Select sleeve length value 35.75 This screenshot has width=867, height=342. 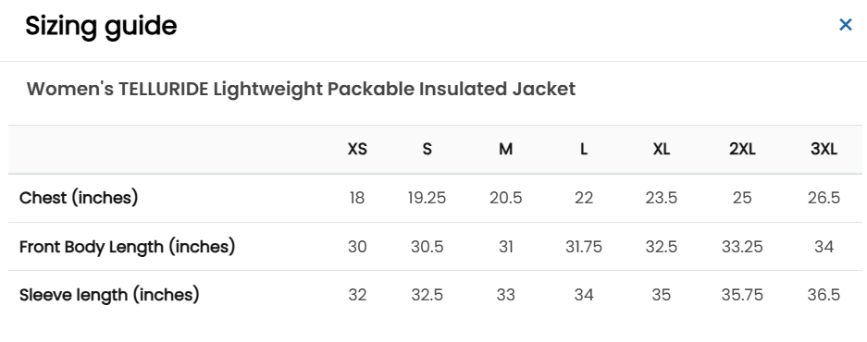pyautogui.click(x=742, y=295)
